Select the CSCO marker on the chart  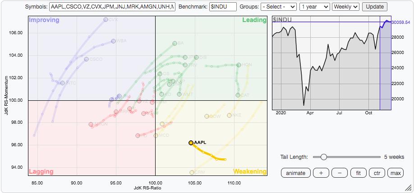pyautogui.click(x=86, y=59)
